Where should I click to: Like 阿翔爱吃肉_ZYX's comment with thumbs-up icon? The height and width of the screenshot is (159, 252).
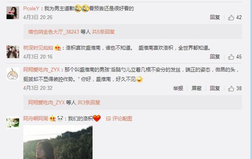tap(231, 89)
